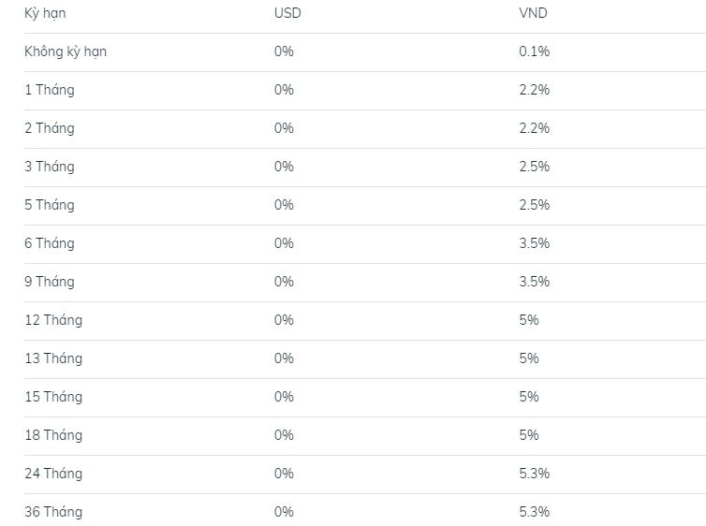Screen dimensions: 706x526
Task: Select the "18 Tháng" term label
Action: click(x=53, y=435)
